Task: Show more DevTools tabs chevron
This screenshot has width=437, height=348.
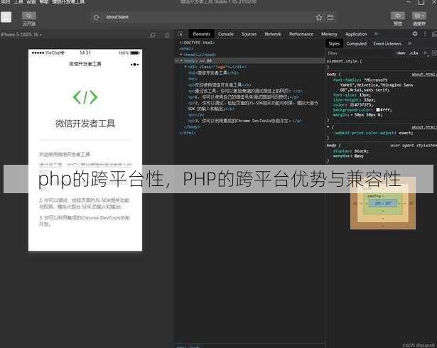Action: pos(376,34)
